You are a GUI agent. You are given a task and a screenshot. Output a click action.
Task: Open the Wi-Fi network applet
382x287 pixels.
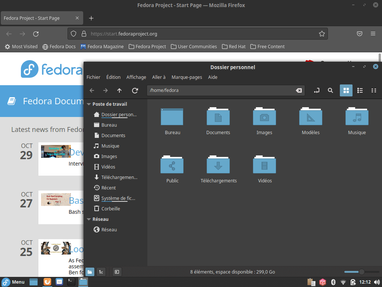pos(343,283)
